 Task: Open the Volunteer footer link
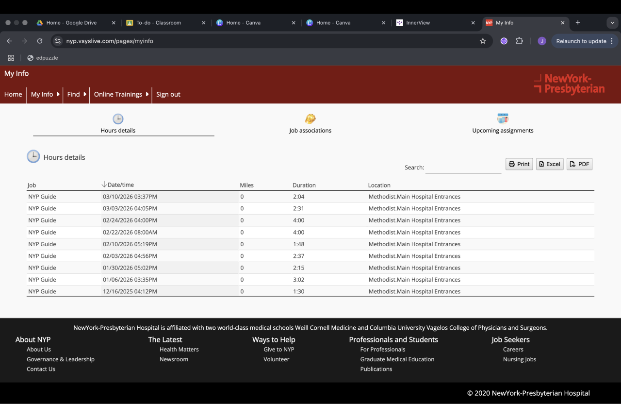click(x=276, y=359)
